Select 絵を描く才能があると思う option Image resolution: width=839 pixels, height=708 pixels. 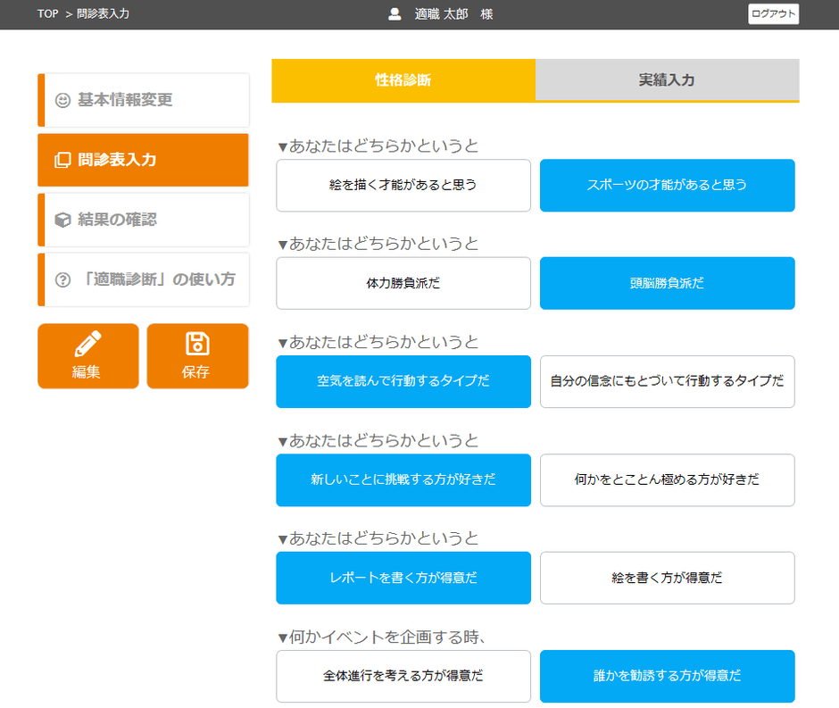[403, 186]
